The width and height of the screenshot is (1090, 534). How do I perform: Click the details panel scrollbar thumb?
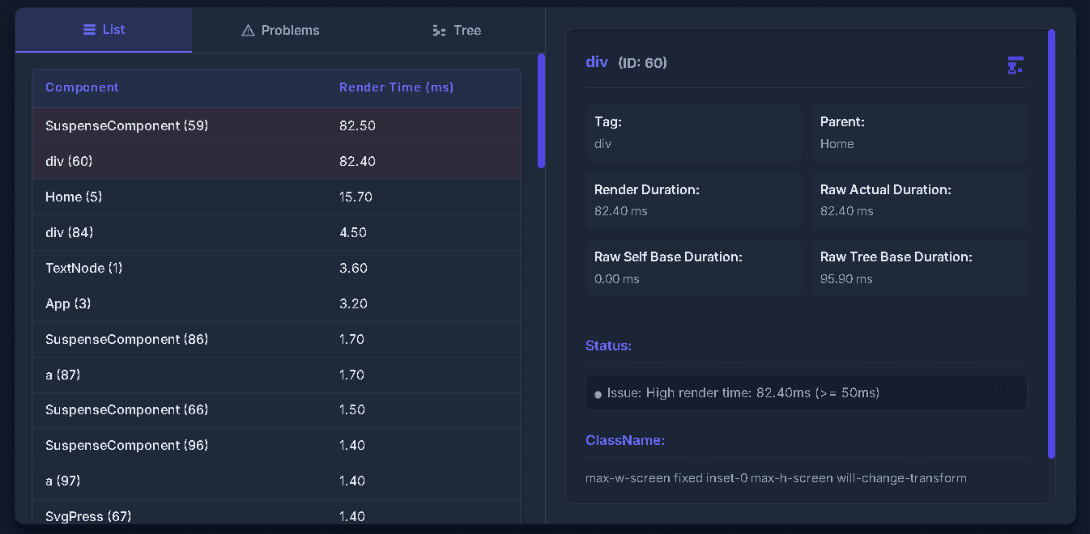pyautogui.click(x=1051, y=244)
